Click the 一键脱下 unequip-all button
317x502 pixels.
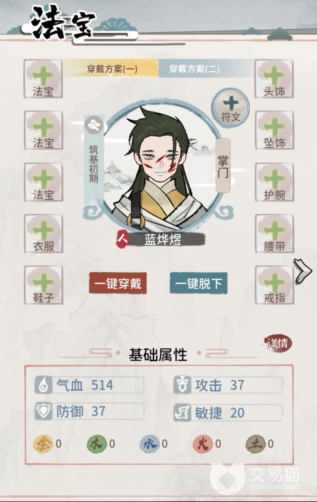199,283
